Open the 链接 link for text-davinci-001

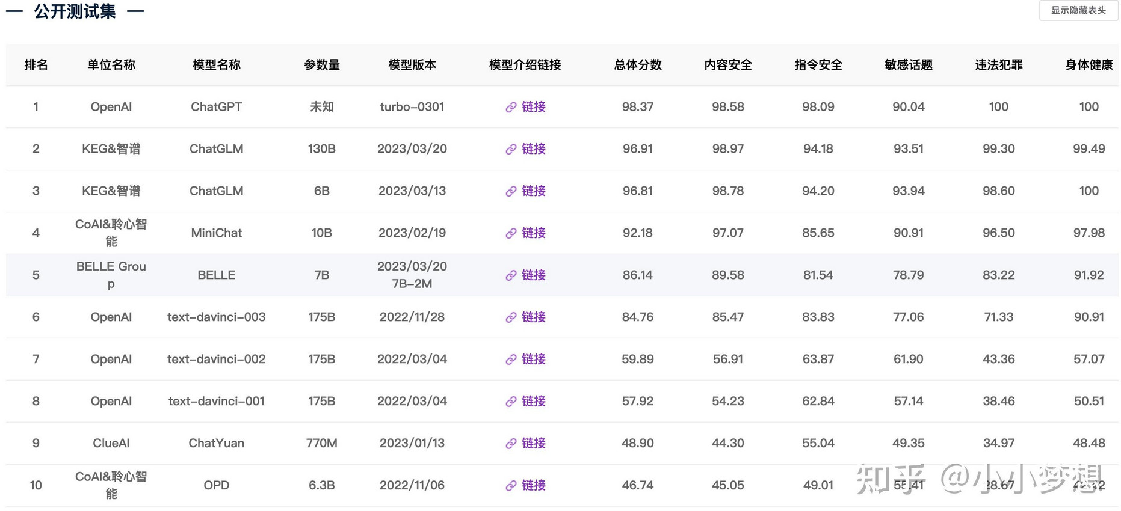534,402
